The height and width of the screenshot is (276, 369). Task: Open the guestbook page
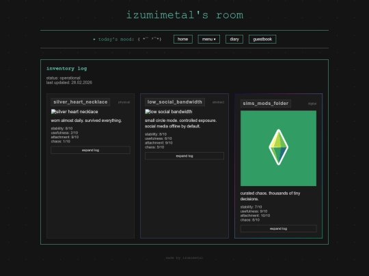[262, 40]
